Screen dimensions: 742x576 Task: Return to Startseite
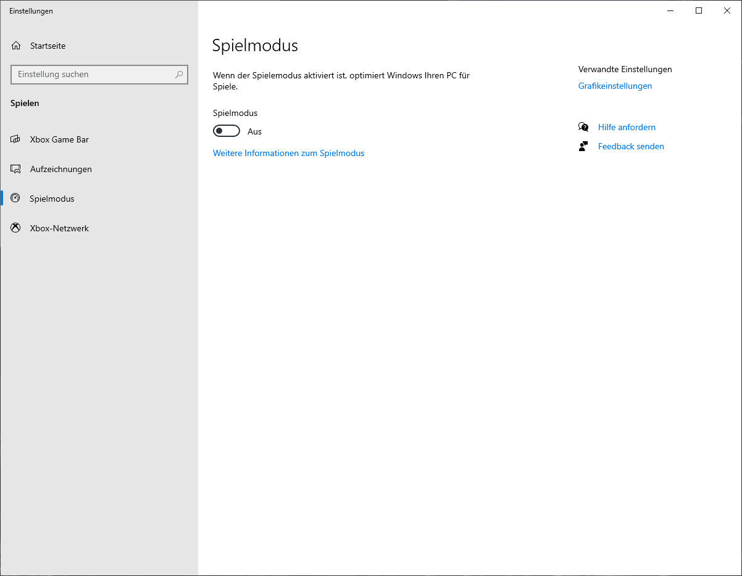(99, 46)
